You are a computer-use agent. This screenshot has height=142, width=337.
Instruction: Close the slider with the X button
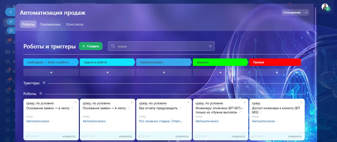point(10,12)
